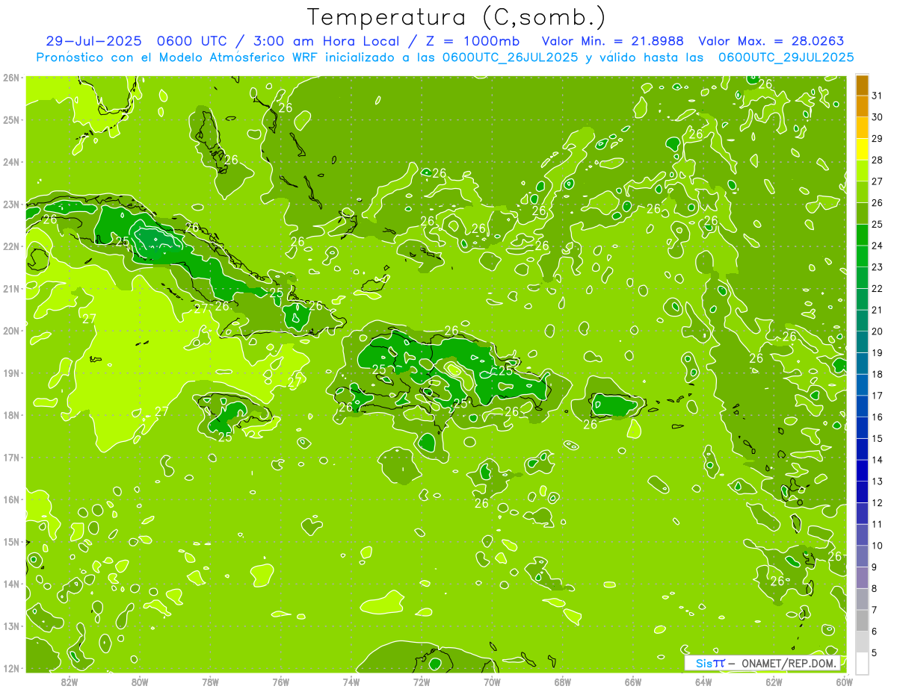Click the 22N latitude axis label
The height and width of the screenshot is (692, 897).
click(10, 246)
